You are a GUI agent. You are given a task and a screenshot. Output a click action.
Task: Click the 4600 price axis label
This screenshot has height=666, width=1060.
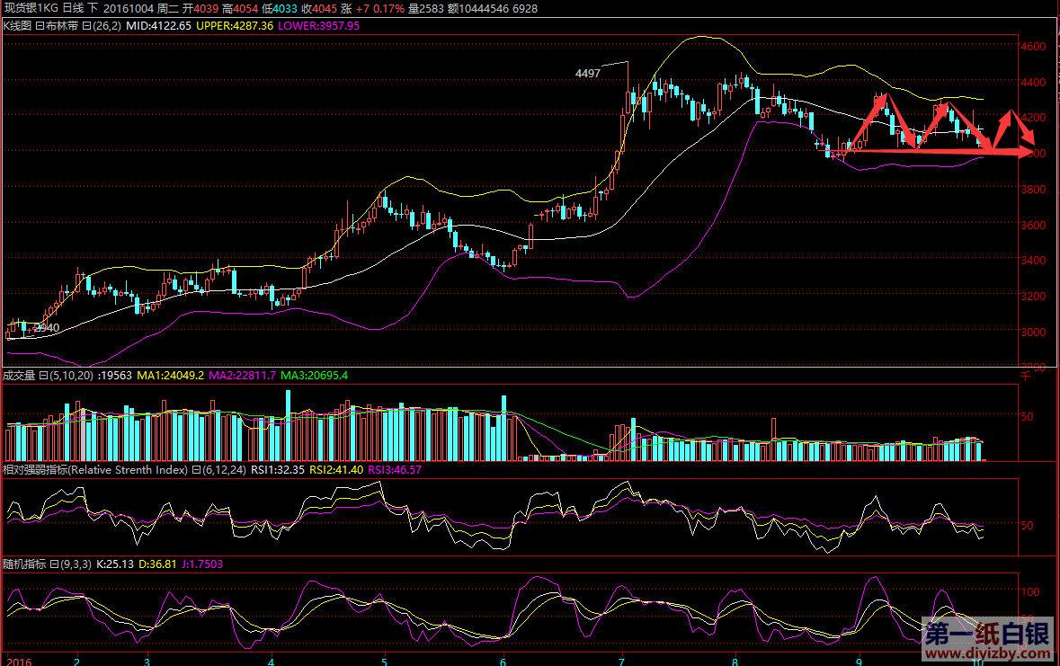click(x=1032, y=46)
